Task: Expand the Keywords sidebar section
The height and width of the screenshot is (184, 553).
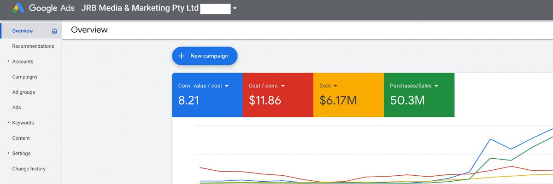Action: [x=8, y=123]
